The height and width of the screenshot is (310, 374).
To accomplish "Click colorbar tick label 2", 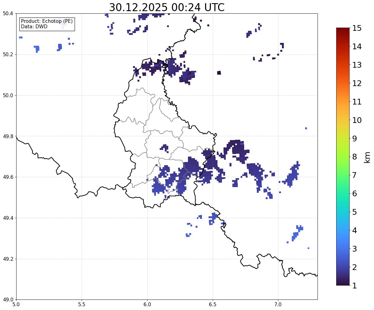I will coord(355,267).
